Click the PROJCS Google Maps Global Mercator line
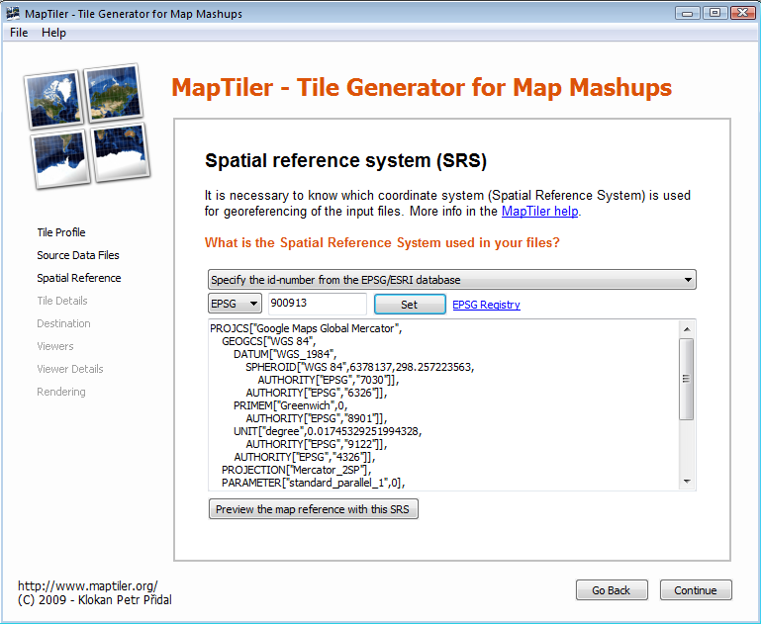The image size is (761, 624). 306,328
